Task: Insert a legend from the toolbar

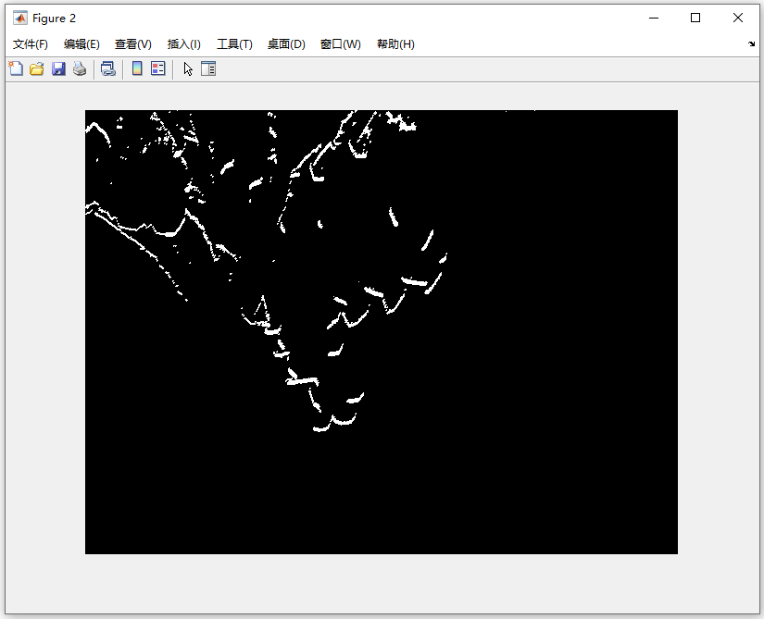Action: (158, 68)
